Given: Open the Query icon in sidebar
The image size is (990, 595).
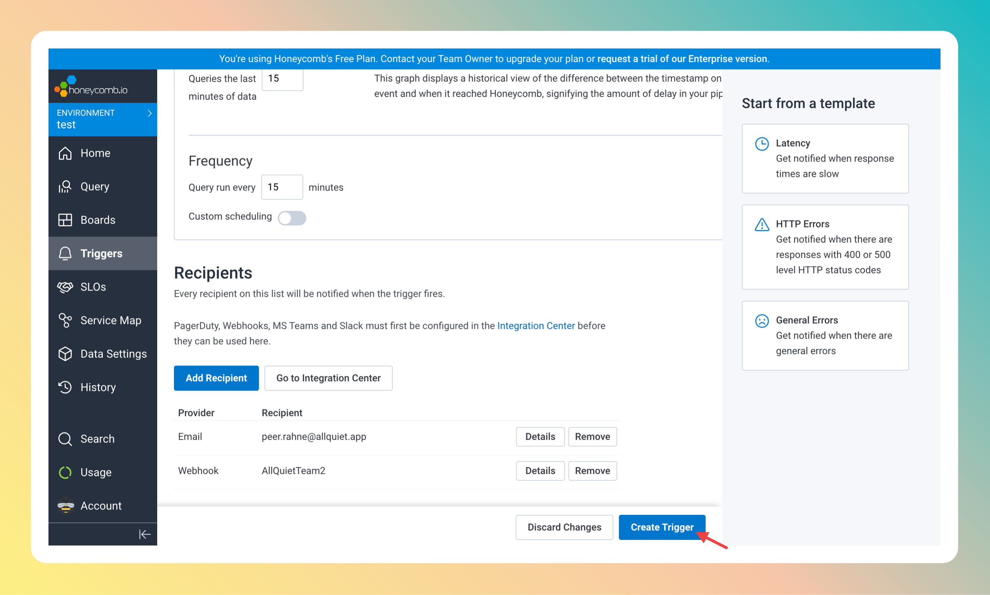Looking at the screenshot, I should [x=65, y=187].
